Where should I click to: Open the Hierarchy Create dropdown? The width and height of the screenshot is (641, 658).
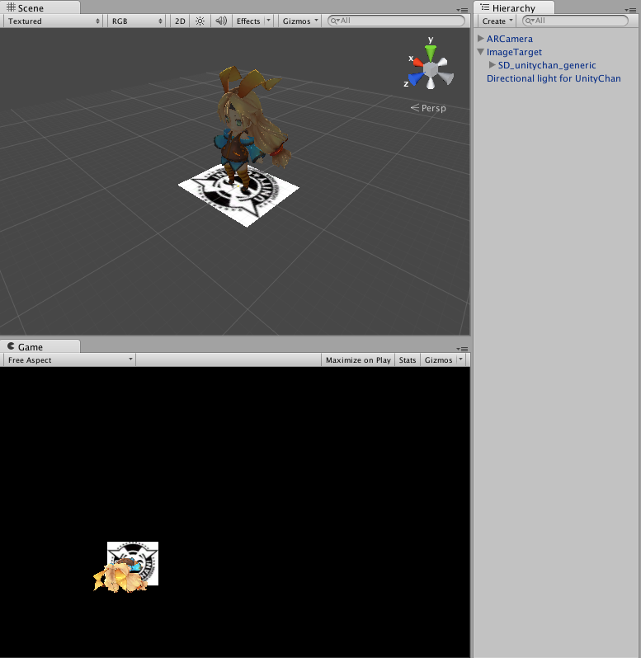pyautogui.click(x=497, y=21)
